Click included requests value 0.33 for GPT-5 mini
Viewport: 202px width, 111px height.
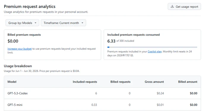[x=94, y=105]
